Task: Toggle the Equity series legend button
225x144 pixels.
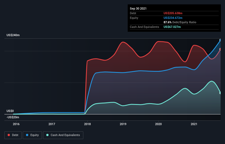Action: pyautogui.click(x=32, y=135)
